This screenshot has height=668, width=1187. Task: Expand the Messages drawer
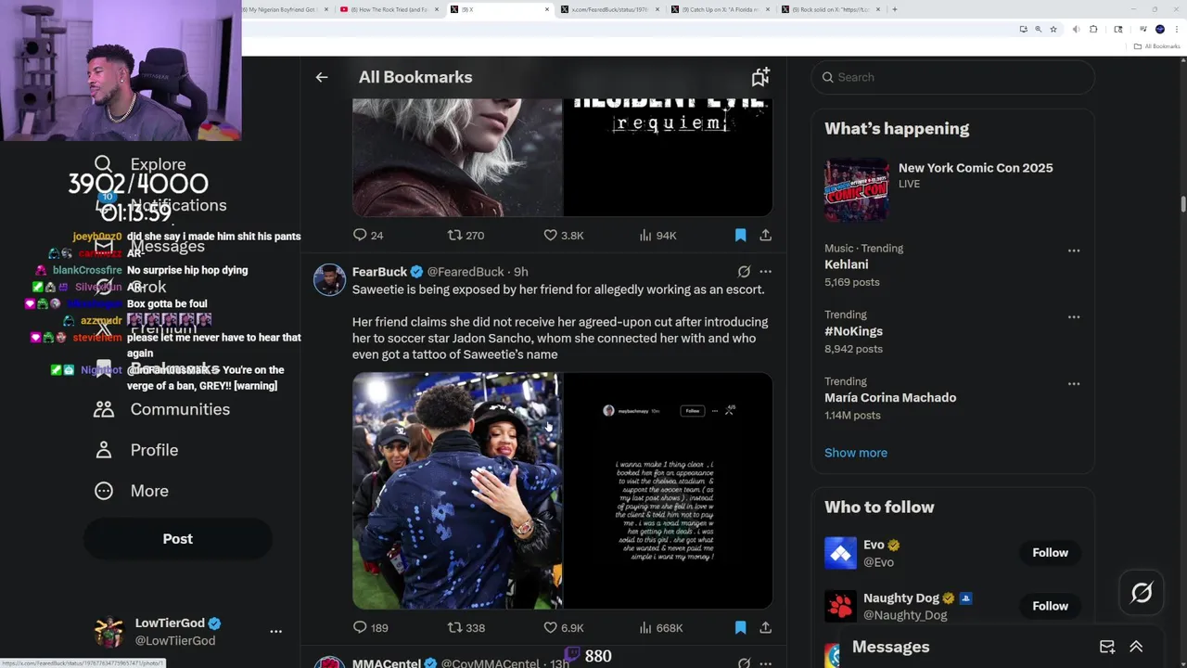tap(1136, 647)
